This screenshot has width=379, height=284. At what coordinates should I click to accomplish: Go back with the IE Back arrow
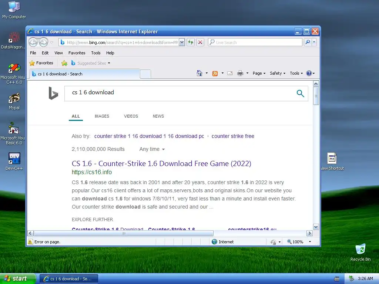pos(33,43)
